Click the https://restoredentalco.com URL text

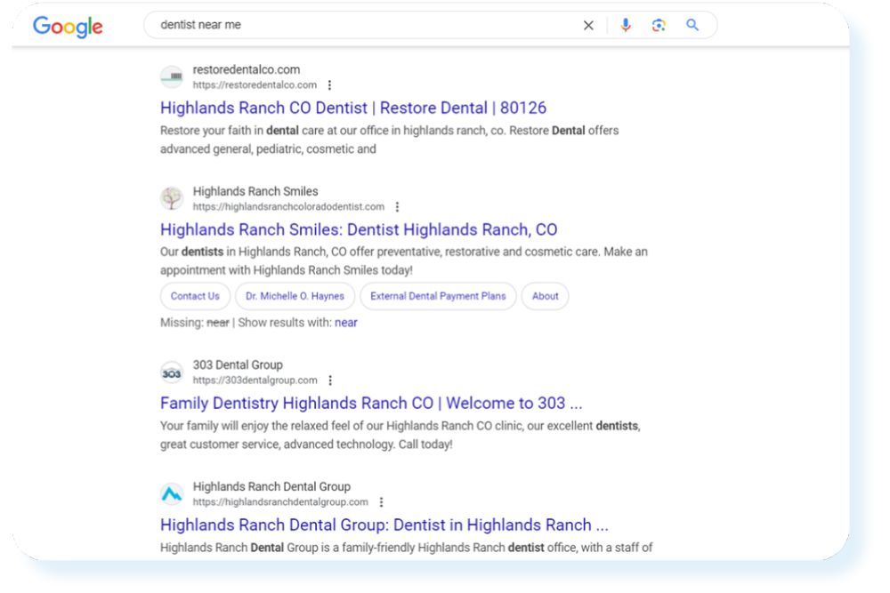255,85
